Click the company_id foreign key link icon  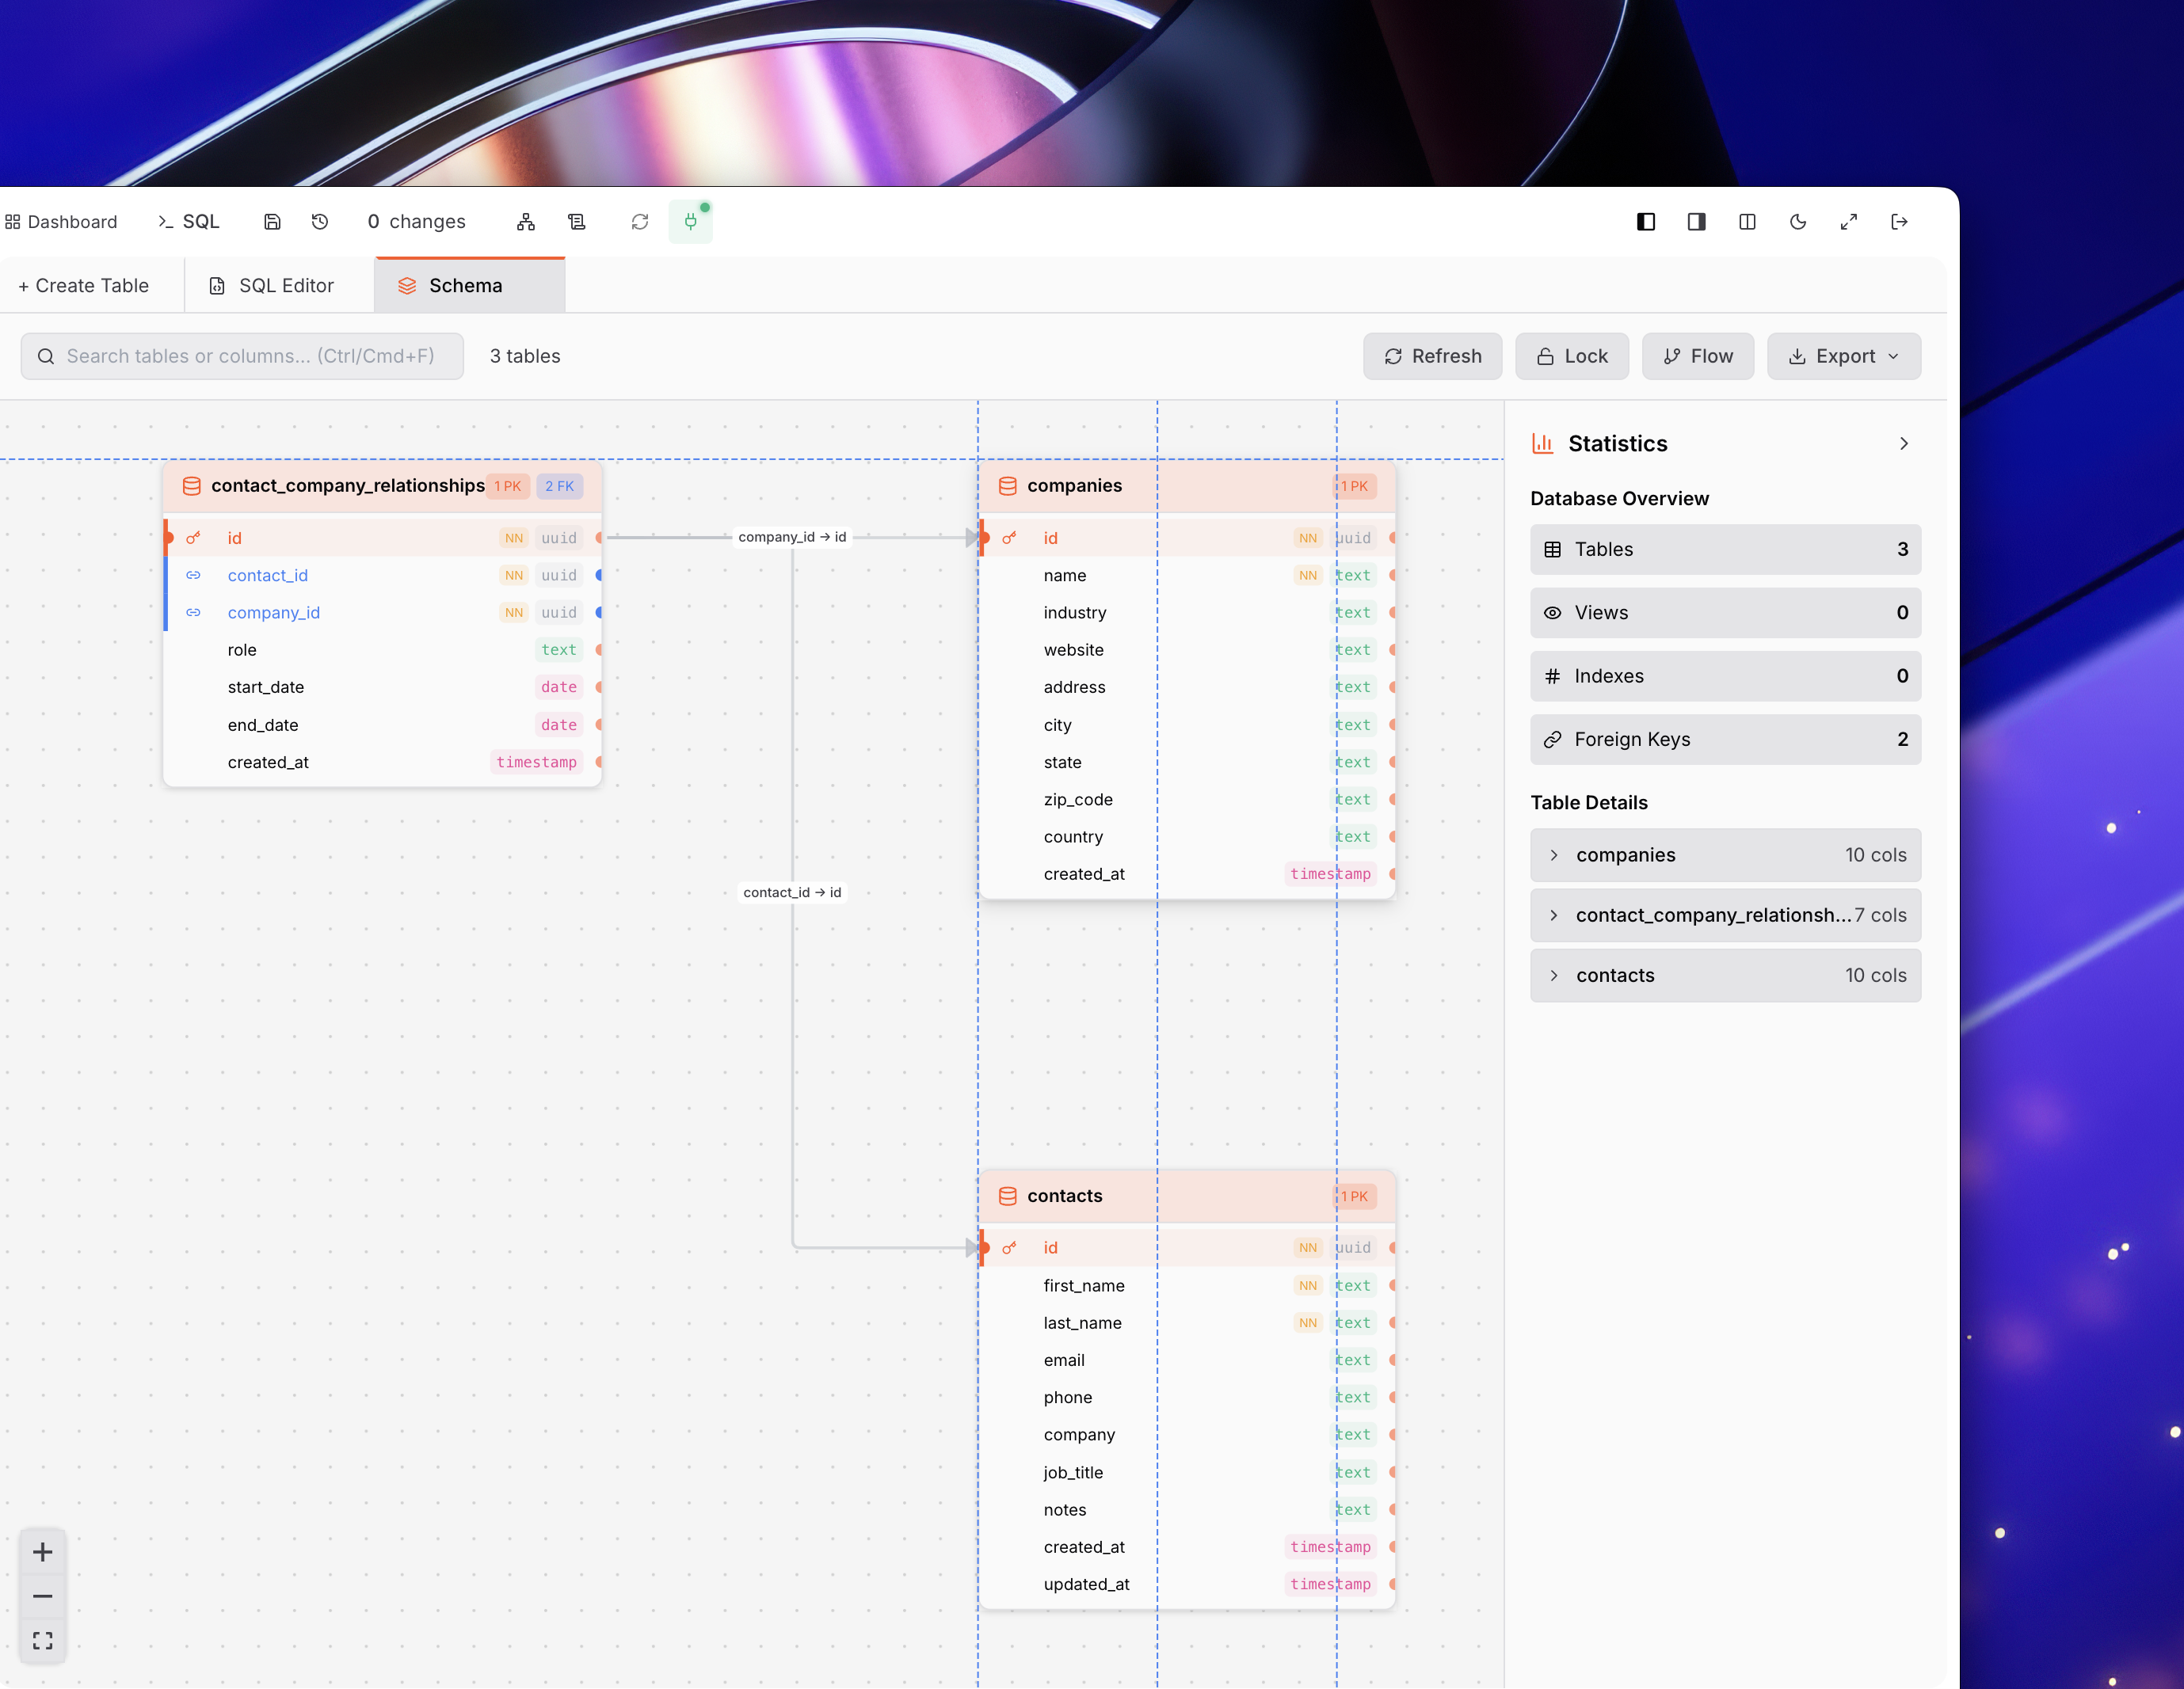coord(194,613)
